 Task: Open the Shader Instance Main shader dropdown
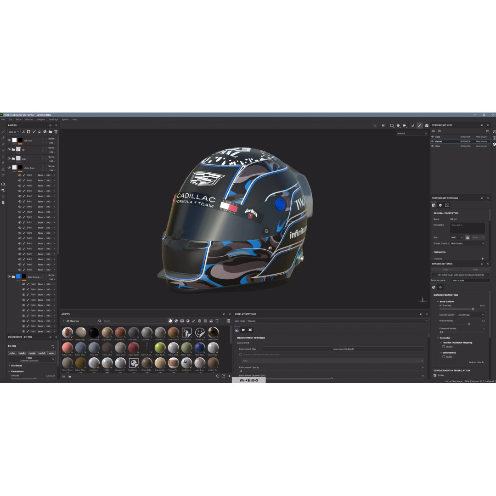[x=467, y=243]
